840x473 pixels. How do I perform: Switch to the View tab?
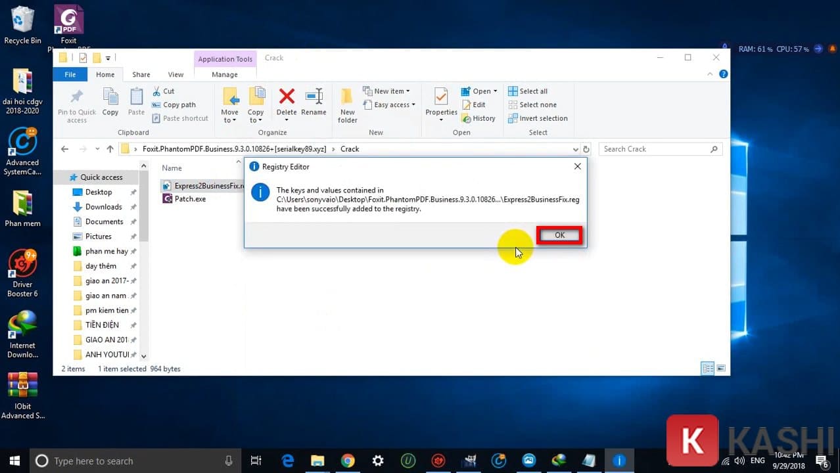175,74
